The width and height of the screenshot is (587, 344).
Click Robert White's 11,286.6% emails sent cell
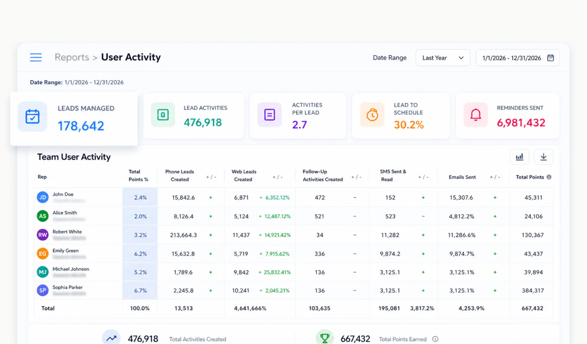(462, 235)
